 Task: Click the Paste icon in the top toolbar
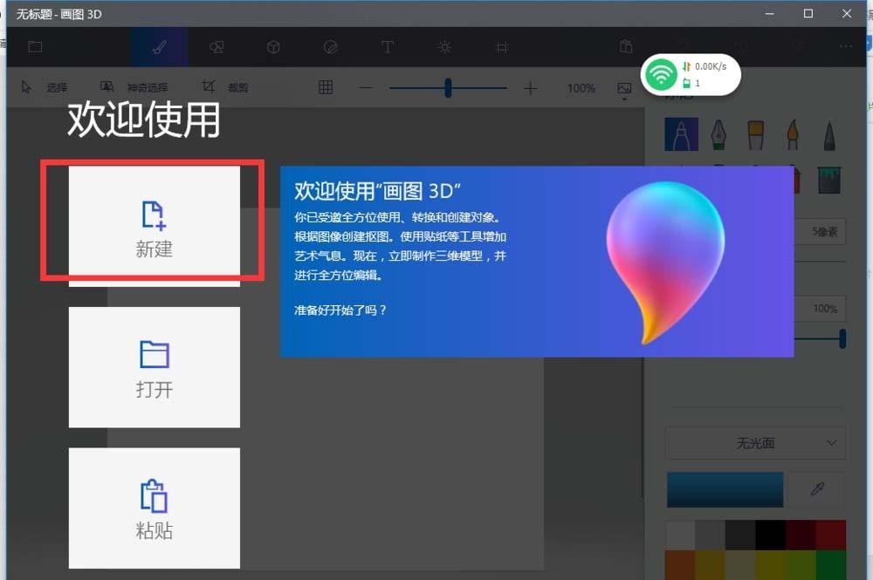[625, 47]
